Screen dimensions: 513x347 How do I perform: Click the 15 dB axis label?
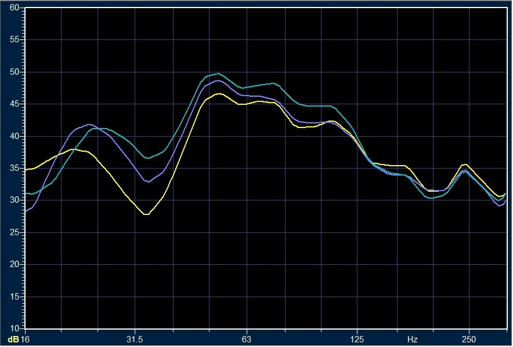(x=15, y=297)
